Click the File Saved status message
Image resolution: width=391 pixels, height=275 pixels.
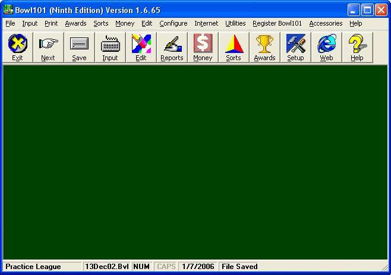pyautogui.click(x=239, y=267)
